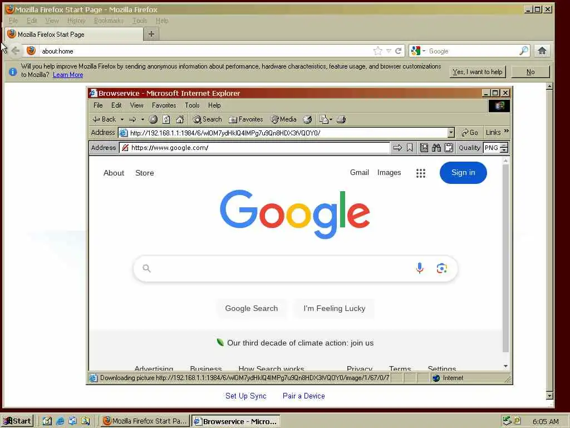Open the Gmail link on Google page
Screen dimensions: 570x428
click(360, 173)
